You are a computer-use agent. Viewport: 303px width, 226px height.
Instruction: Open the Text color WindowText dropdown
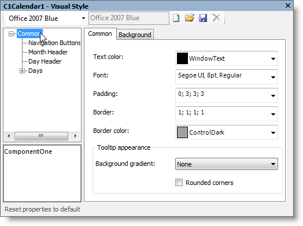click(x=273, y=59)
